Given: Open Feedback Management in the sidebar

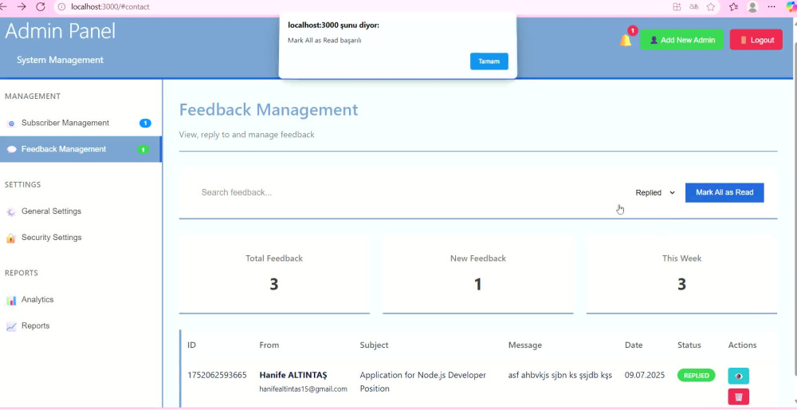Looking at the screenshot, I should [x=80, y=149].
